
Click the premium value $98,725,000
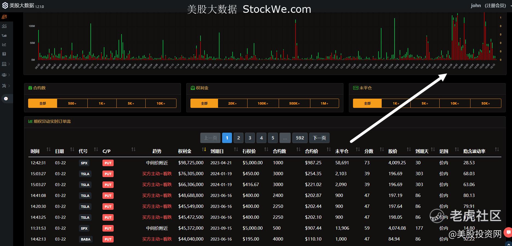[191, 163]
